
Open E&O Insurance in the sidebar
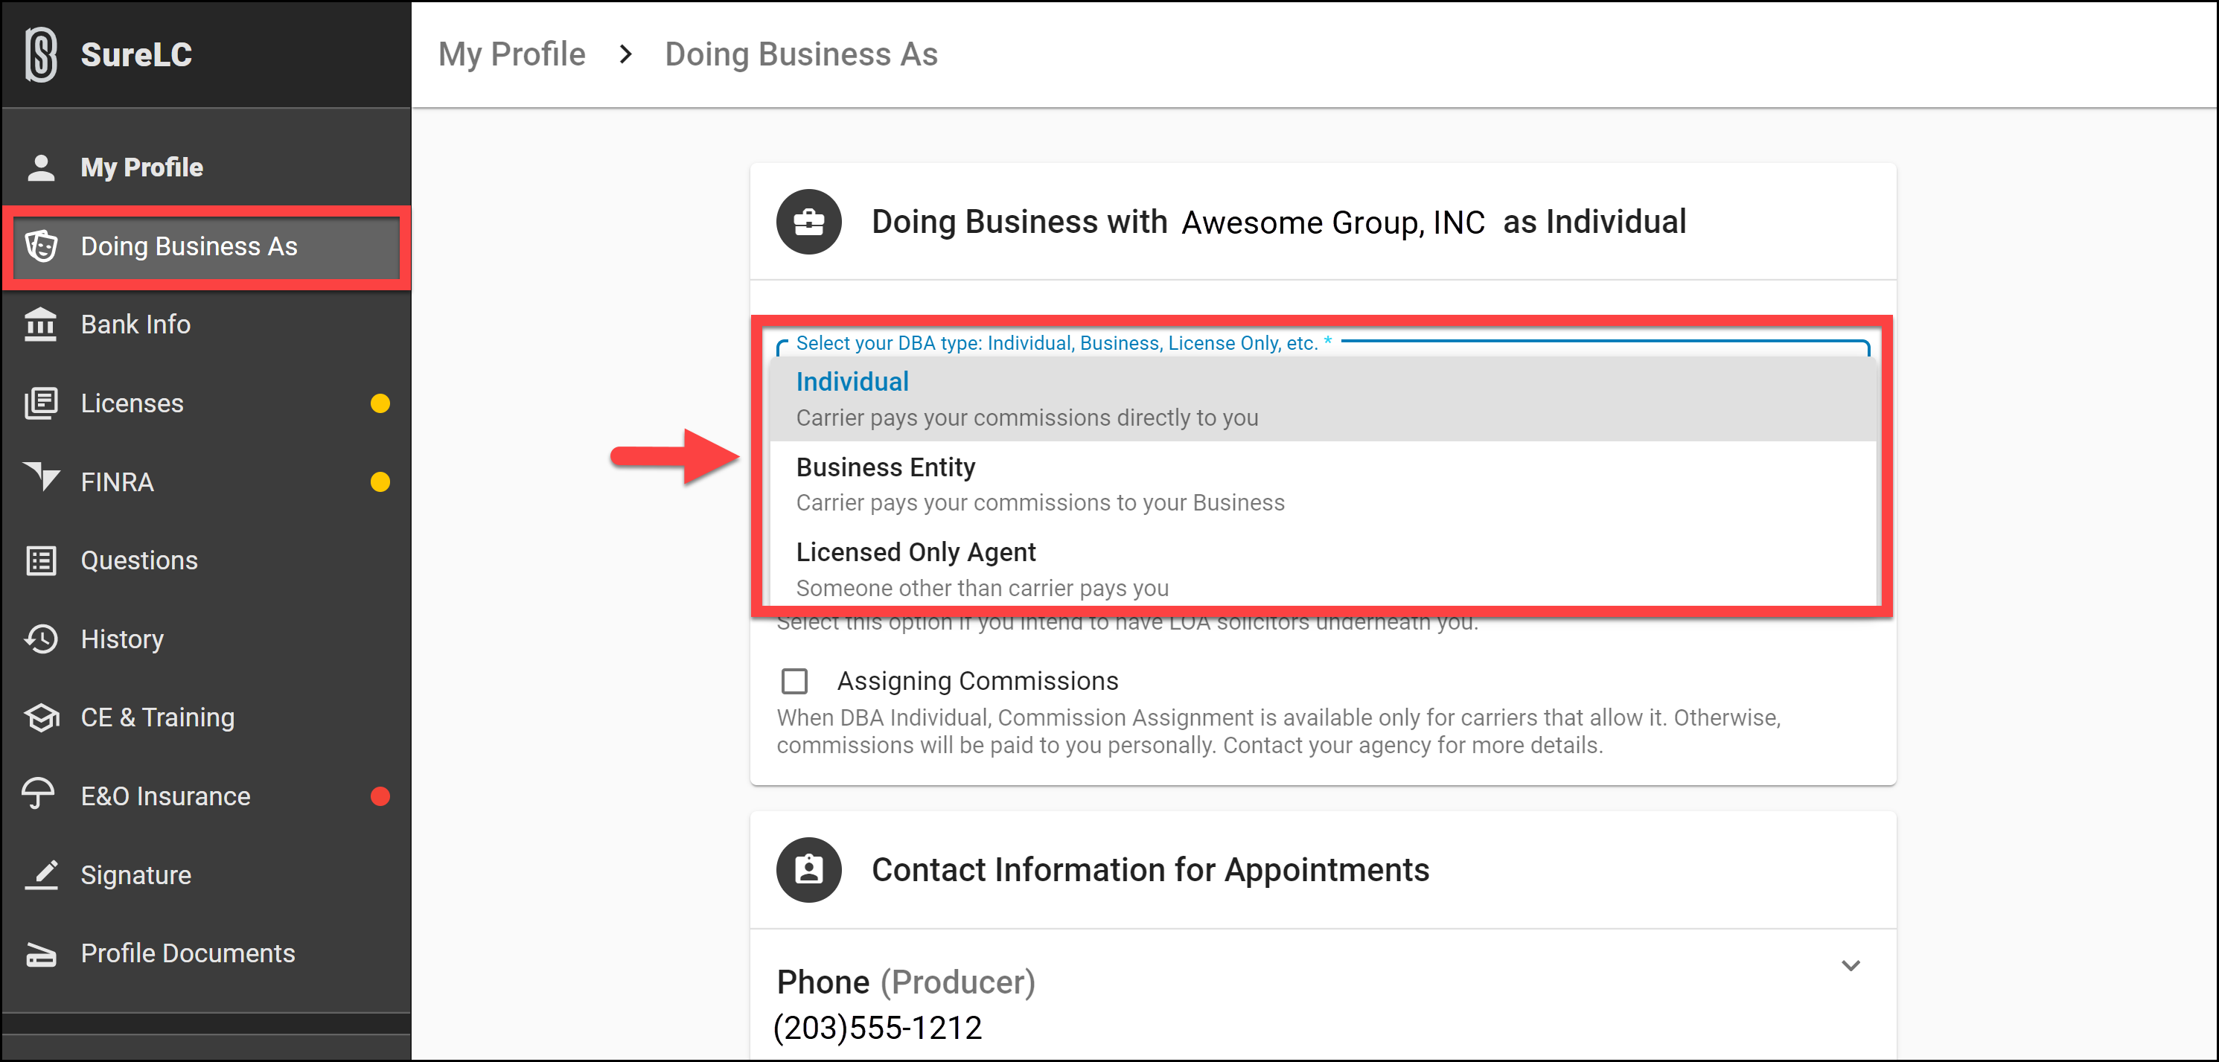(x=206, y=796)
